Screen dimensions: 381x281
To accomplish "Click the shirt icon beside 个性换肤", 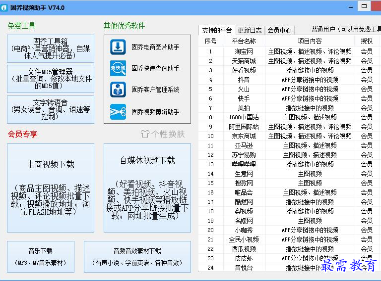I will tap(145, 134).
